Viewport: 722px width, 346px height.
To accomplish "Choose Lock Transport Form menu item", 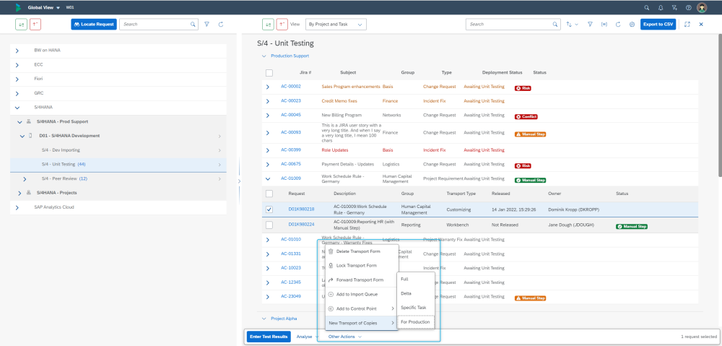I will (x=356, y=265).
